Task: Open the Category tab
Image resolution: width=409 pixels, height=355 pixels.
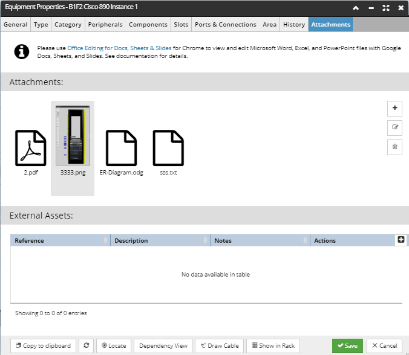Action: pyautogui.click(x=68, y=25)
